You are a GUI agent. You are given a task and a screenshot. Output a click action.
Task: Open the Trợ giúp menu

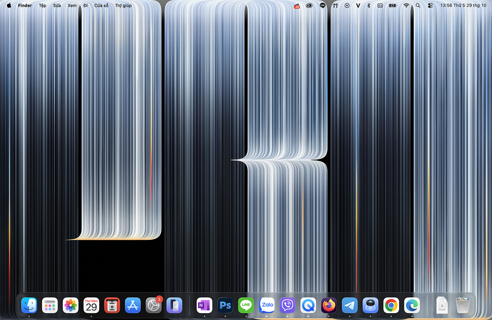click(x=123, y=5)
